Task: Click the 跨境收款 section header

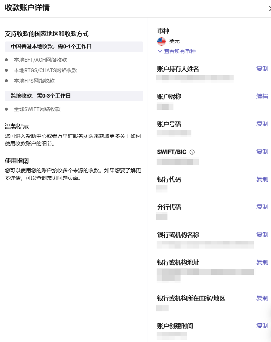Action: [x=41, y=96]
